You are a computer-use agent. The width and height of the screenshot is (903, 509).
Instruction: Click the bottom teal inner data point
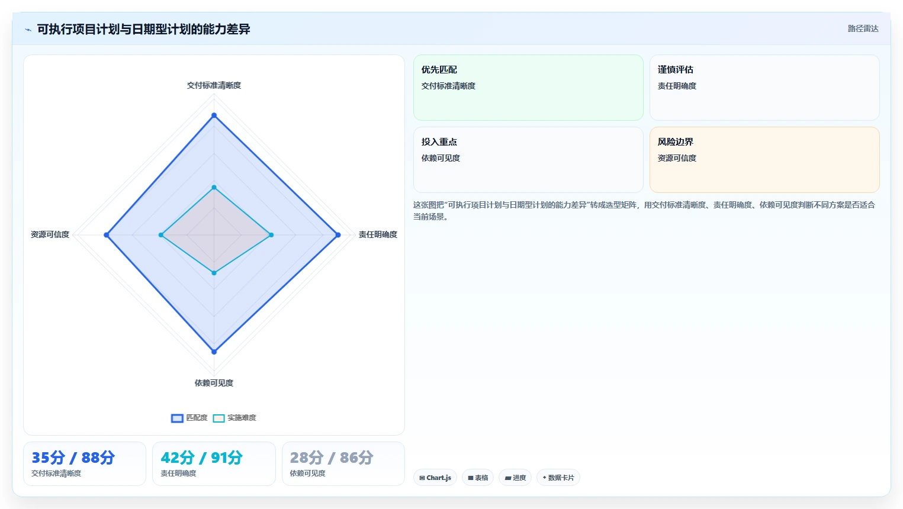pyautogui.click(x=214, y=273)
